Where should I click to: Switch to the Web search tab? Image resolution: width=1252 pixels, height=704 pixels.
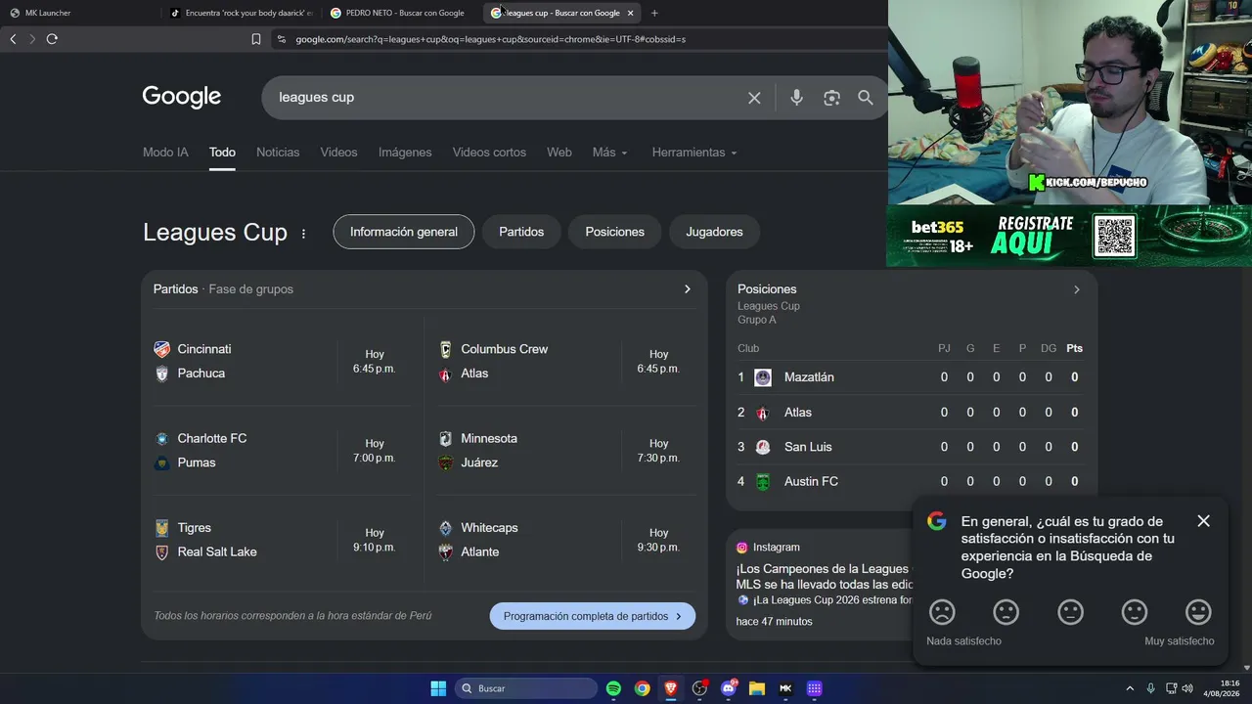pyautogui.click(x=559, y=153)
